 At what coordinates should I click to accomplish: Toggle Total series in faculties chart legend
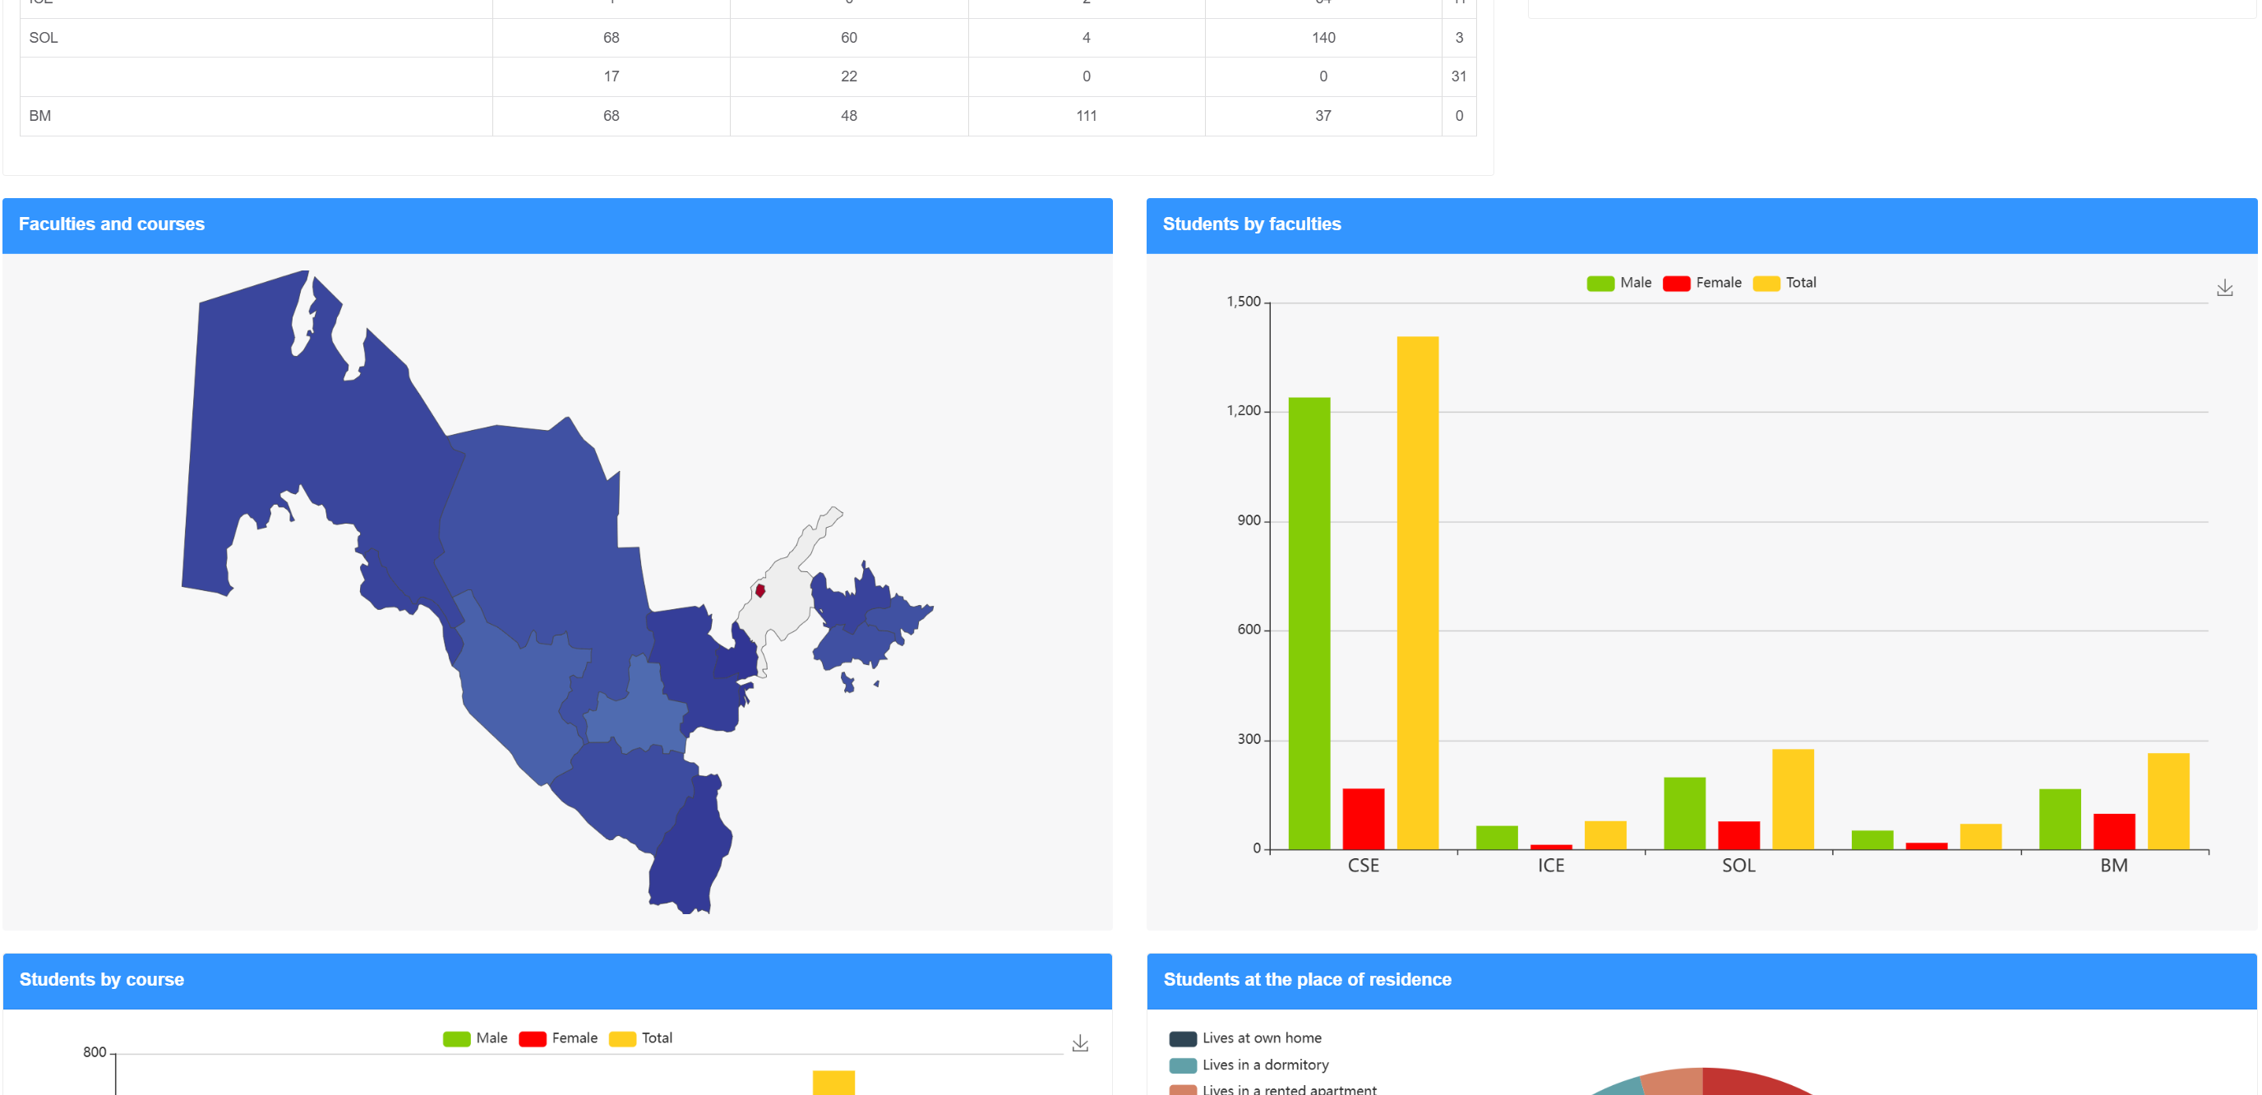[x=1784, y=283]
